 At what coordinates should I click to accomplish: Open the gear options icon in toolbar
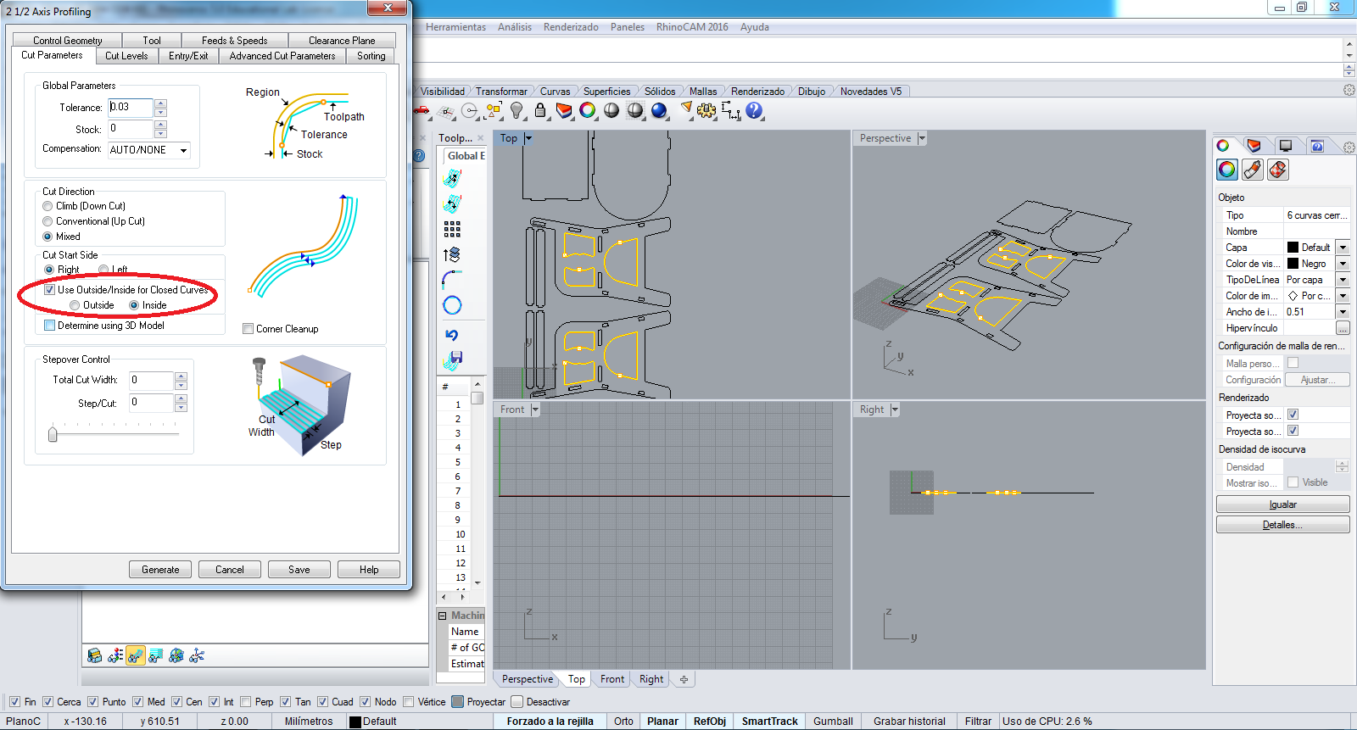(706, 111)
